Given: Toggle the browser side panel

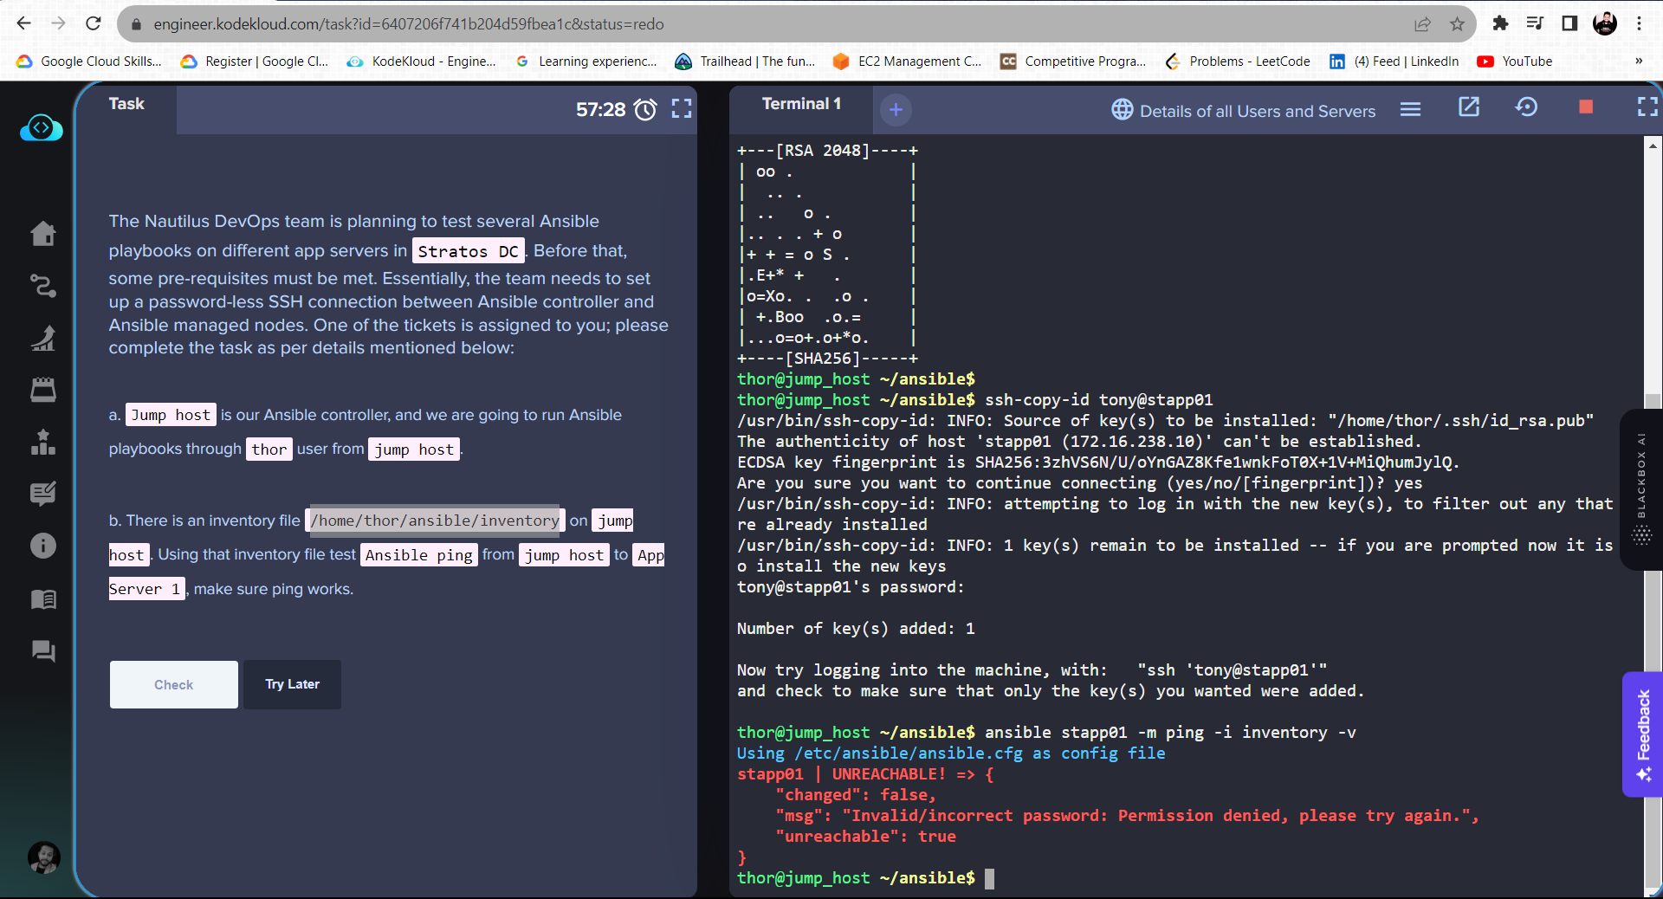Looking at the screenshot, I should click(x=1569, y=23).
